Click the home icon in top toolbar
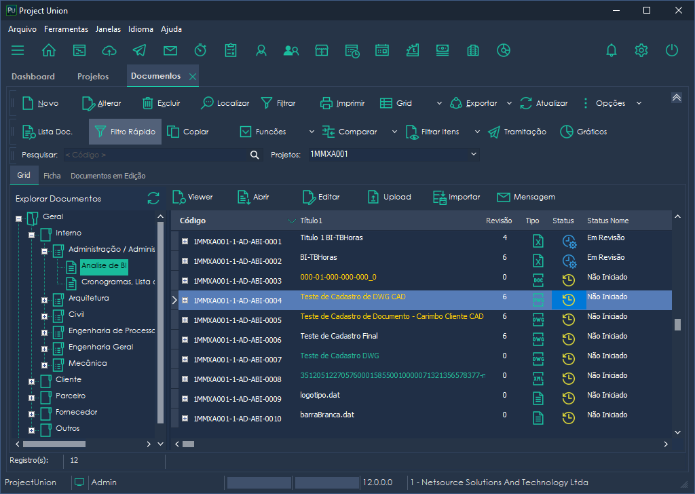Image resolution: width=695 pixels, height=494 pixels. 49,50
